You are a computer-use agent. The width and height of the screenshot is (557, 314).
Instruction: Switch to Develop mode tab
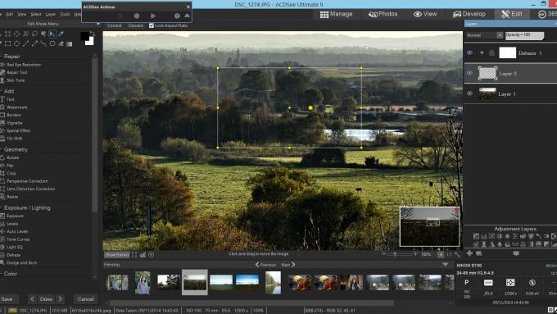point(469,14)
